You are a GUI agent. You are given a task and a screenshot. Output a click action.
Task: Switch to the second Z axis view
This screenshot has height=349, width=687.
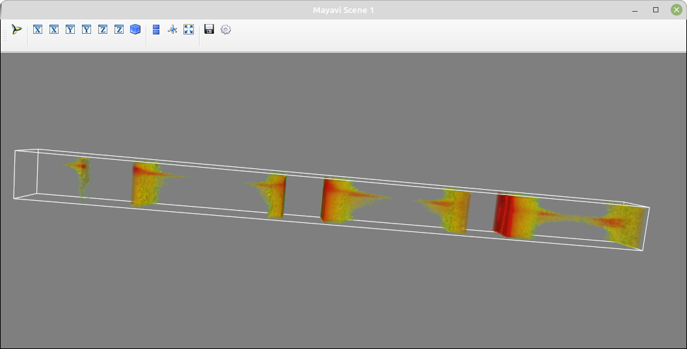(119, 29)
